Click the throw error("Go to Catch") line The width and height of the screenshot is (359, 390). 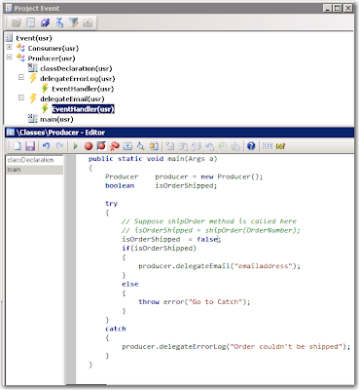(x=195, y=301)
